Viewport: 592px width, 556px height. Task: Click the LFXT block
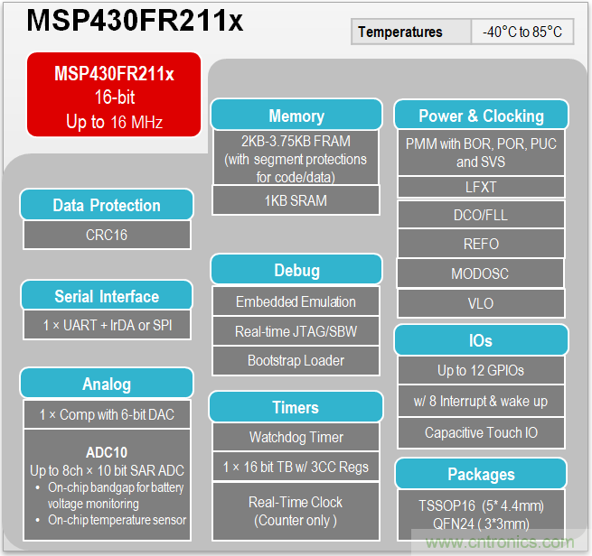click(x=481, y=187)
